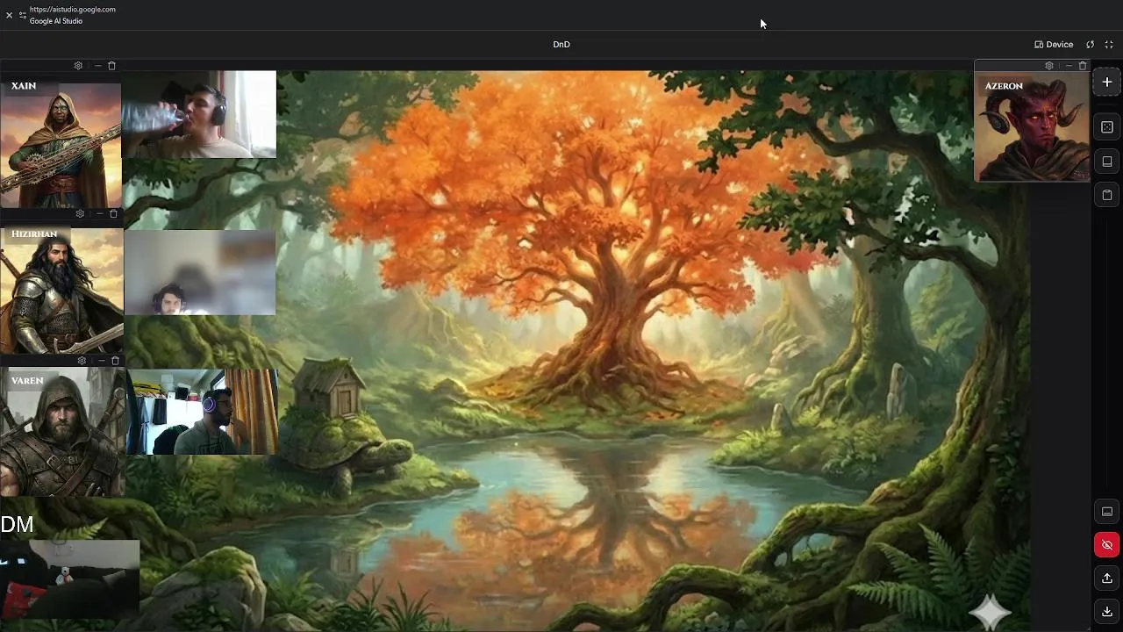The width and height of the screenshot is (1123, 632).
Task: Select the Azeron character portrait
Action: click(1032, 127)
